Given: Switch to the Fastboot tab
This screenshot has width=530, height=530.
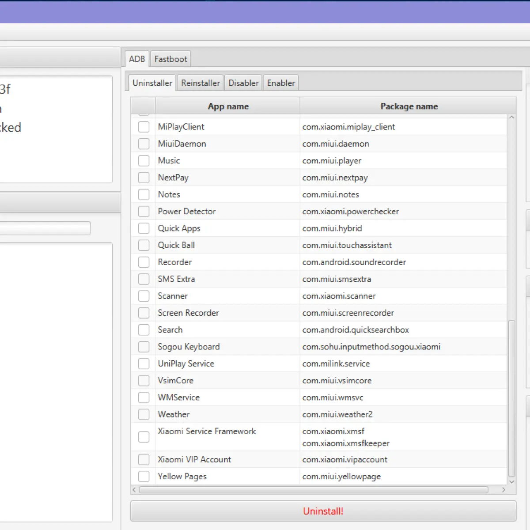Looking at the screenshot, I should (x=170, y=59).
